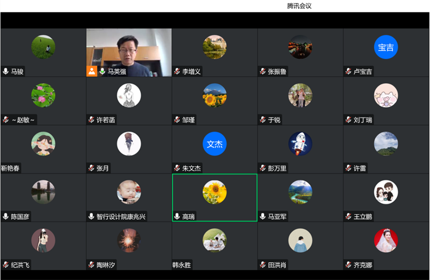
Task: Select ~赵敏~'s lotus flower avatar
Action: 44,95
